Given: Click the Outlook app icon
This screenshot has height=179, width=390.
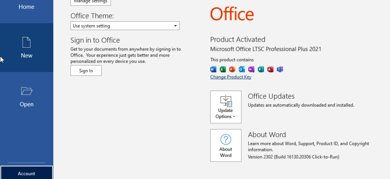Looking at the screenshot, I should (242, 69).
